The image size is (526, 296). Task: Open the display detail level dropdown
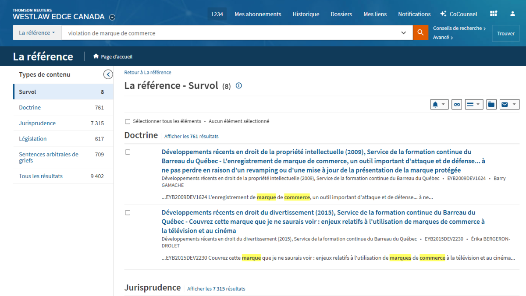coord(473,104)
